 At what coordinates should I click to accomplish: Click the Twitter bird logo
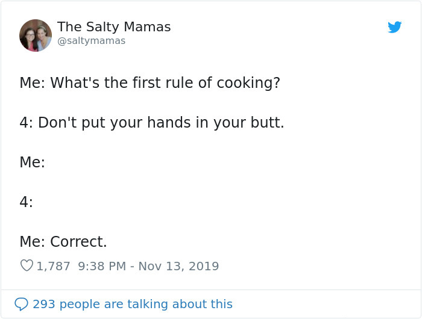[x=395, y=27]
